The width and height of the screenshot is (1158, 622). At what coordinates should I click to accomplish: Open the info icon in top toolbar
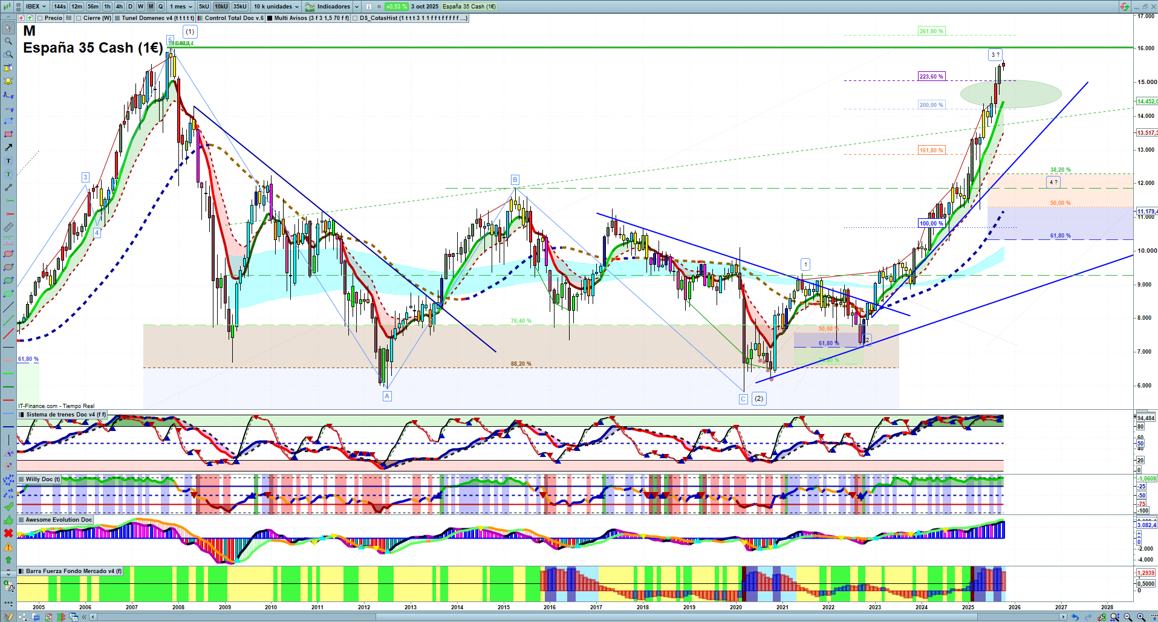[369, 7]
